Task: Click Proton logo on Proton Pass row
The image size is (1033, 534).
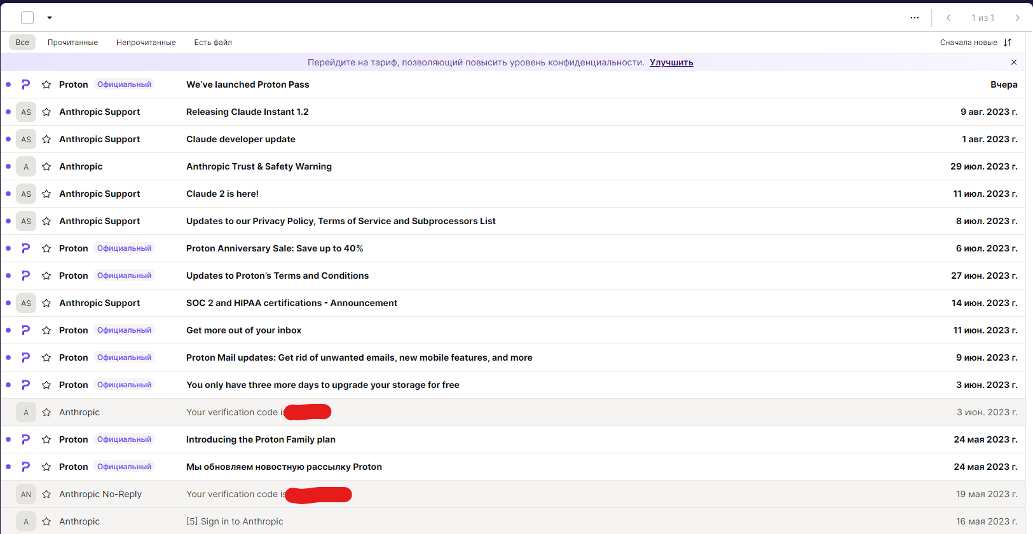Action: tap(26, 84)
